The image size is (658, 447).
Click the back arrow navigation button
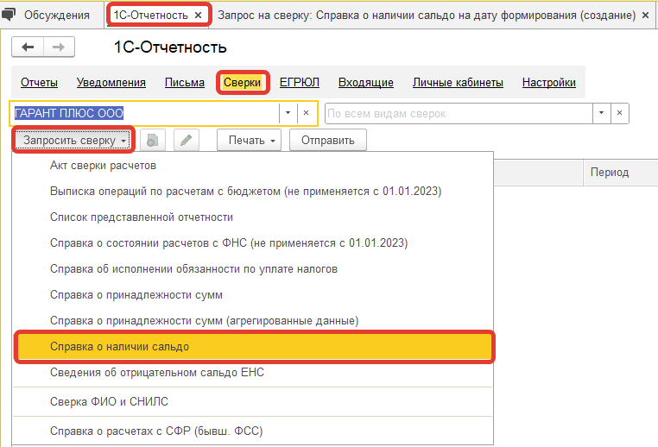point(28,47)
